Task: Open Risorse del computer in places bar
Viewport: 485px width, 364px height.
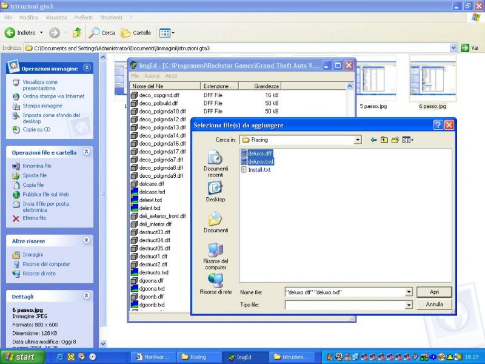Action: [216, 256]
